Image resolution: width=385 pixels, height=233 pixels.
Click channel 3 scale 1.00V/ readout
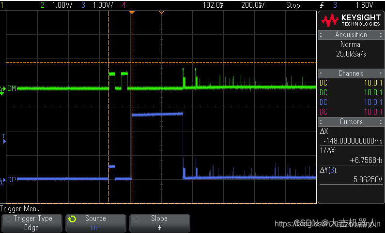[103, 5]
